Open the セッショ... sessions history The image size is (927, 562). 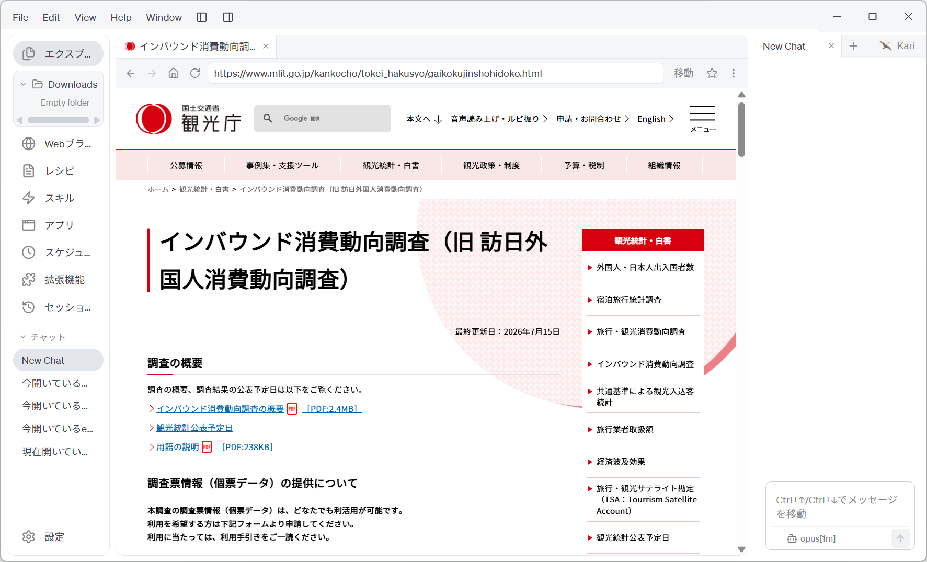[58, 307]
